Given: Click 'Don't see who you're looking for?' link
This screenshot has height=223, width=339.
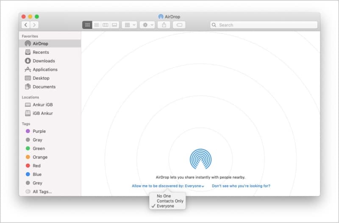Looking at the screenshot, I should pyautogui.click(x=241, y=186).
